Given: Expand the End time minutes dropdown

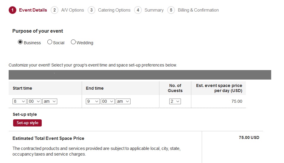Looking at the screenshot, I should coord(108,101).
